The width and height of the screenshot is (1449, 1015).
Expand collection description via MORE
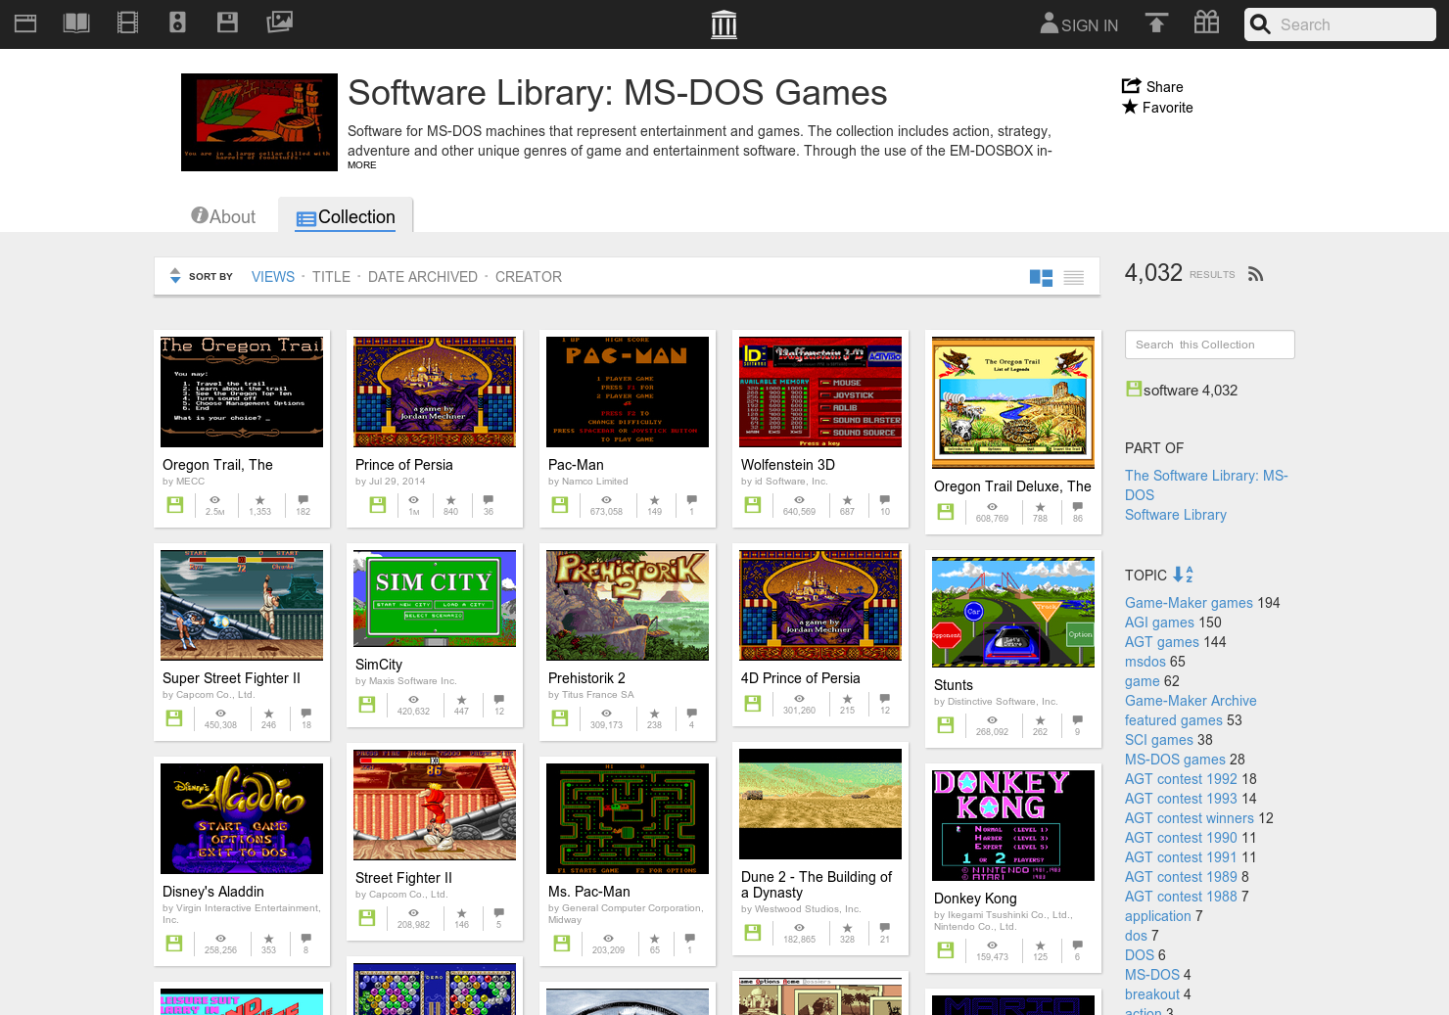(x=361, y=164)
